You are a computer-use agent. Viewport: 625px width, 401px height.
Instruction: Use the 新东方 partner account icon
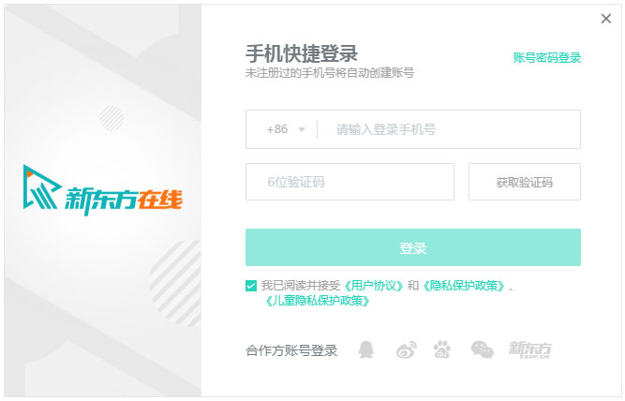coord(529,350)
